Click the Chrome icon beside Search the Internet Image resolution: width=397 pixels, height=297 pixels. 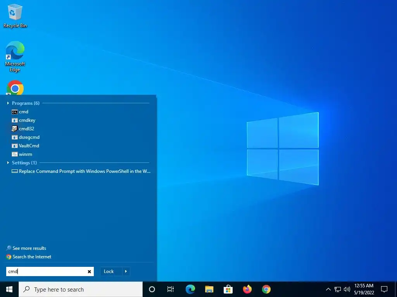[9, 257]
